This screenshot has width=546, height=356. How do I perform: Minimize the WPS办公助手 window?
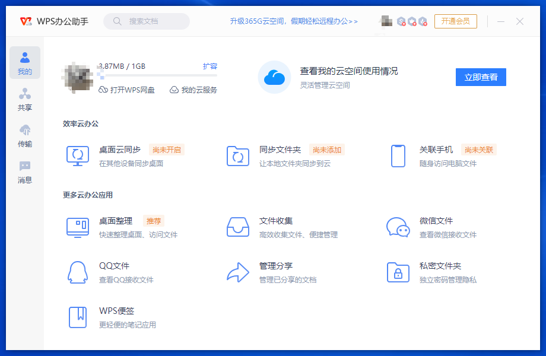point(501,21)
